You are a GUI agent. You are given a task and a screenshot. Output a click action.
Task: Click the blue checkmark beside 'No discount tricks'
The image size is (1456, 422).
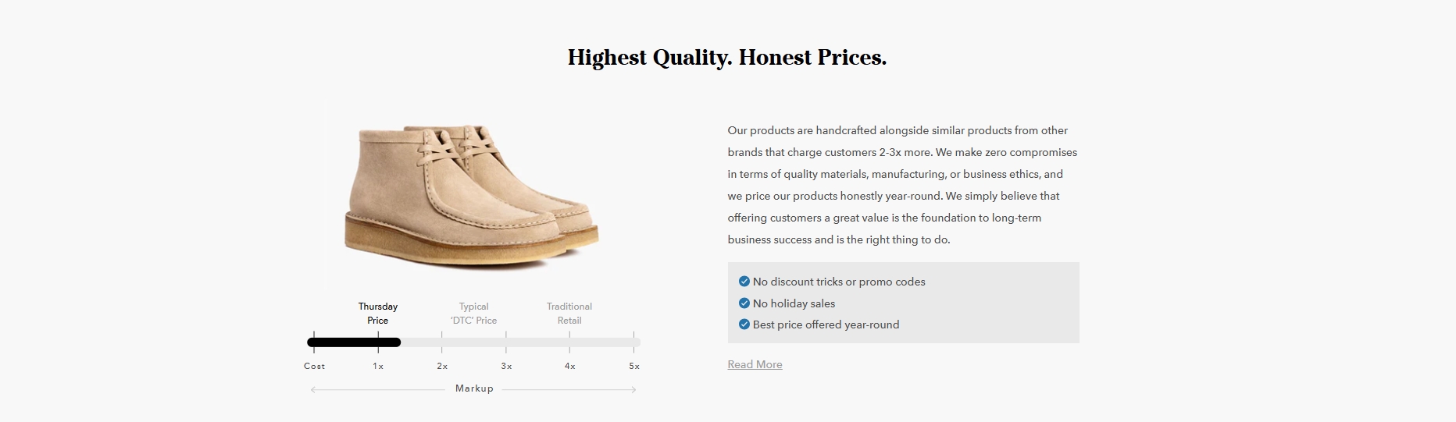(x=744, y=282)
